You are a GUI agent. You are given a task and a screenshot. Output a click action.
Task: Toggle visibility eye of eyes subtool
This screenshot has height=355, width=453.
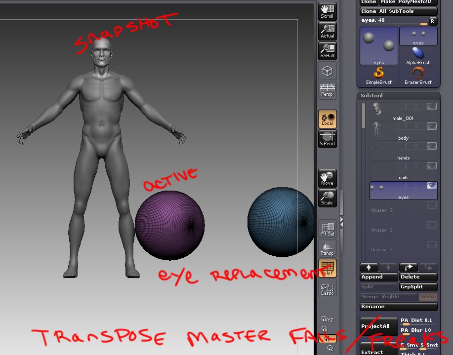(432, 186)
